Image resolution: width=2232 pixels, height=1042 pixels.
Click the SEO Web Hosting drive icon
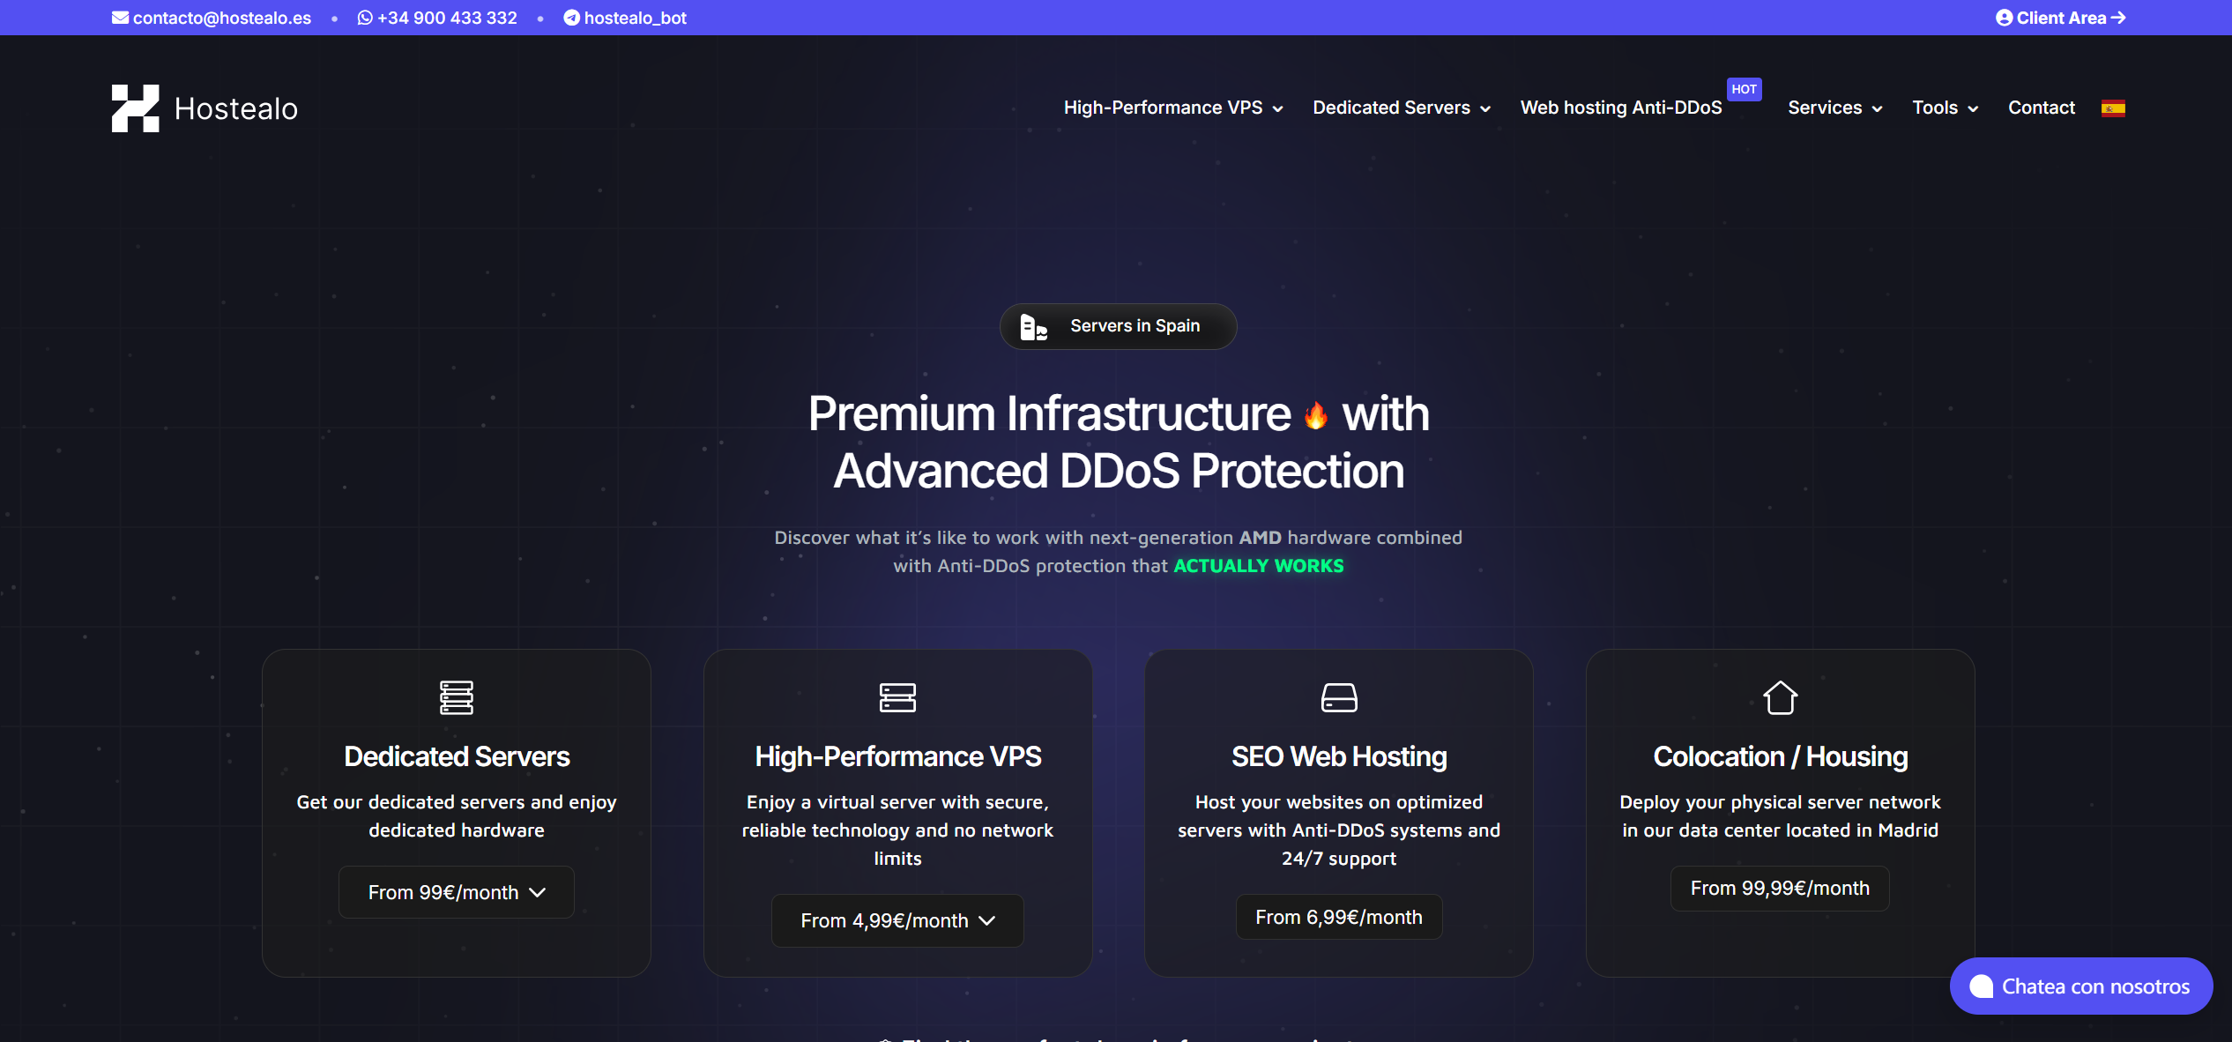click(x=1339, y=697)
